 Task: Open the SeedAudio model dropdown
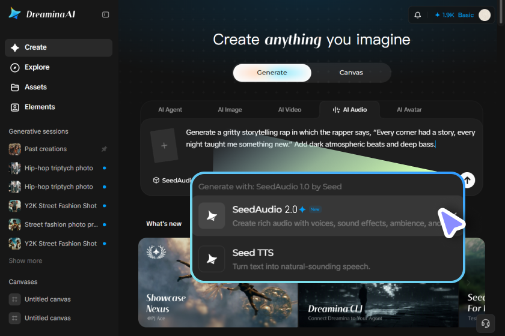(x=172, y=181)
